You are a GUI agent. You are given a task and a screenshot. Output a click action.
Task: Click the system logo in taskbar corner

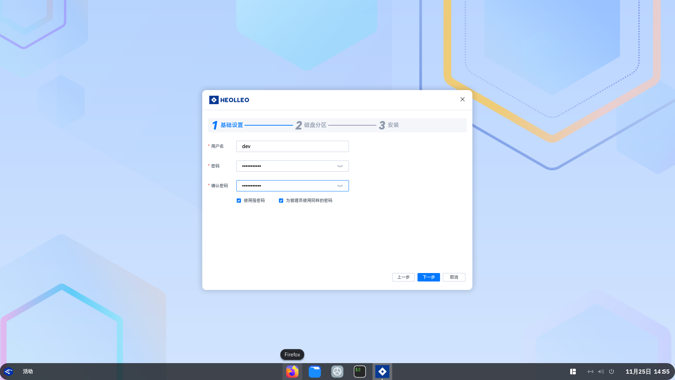coord(8,372)
